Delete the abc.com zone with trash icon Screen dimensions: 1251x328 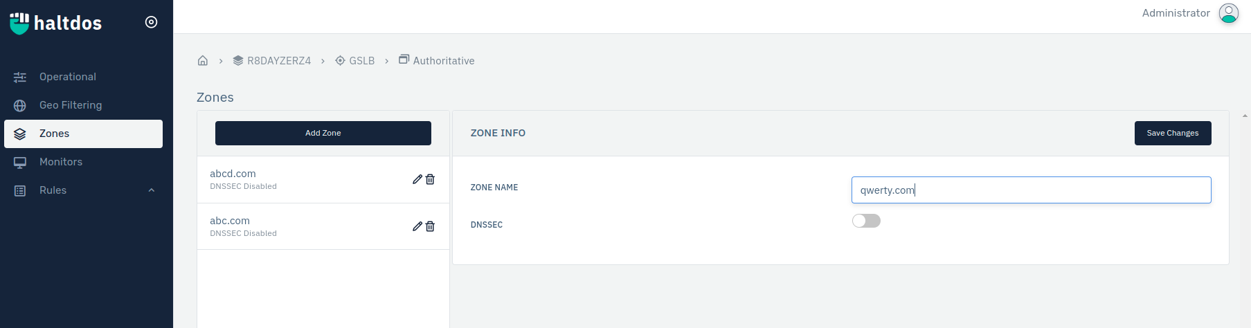(x=430, y=226)
